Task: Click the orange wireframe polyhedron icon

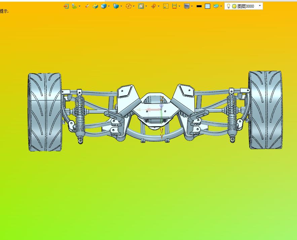Action: [128, 6]
